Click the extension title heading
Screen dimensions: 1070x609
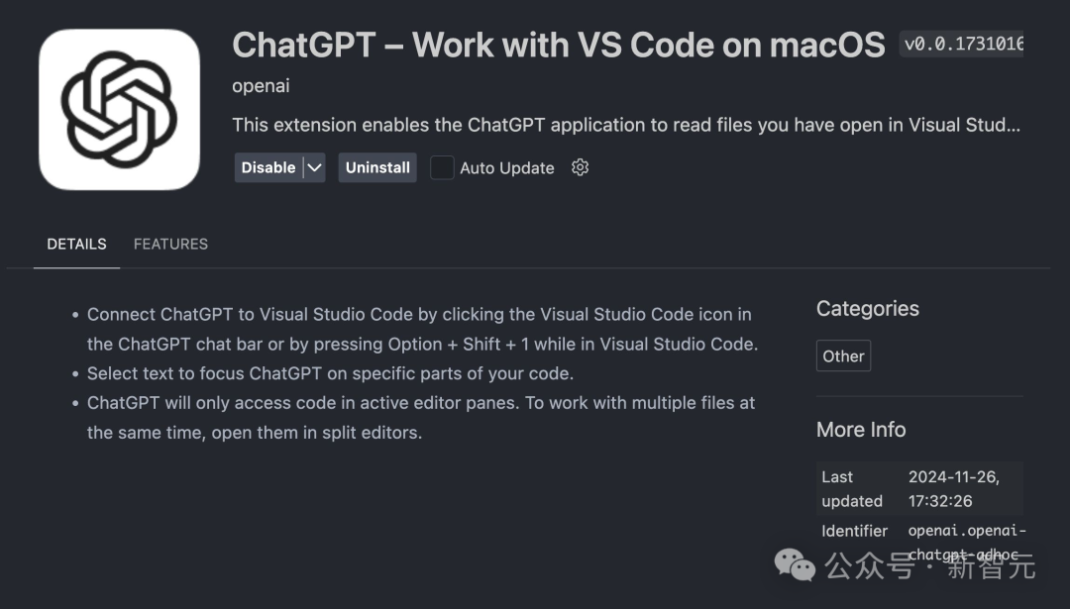point(558,45)
